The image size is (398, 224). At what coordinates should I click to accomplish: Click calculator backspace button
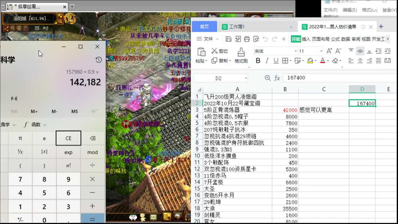(x=92, y=138)
